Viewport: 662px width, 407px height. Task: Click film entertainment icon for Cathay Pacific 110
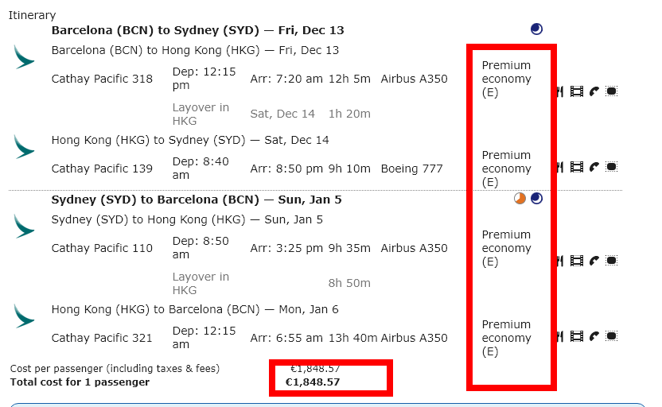577,261
